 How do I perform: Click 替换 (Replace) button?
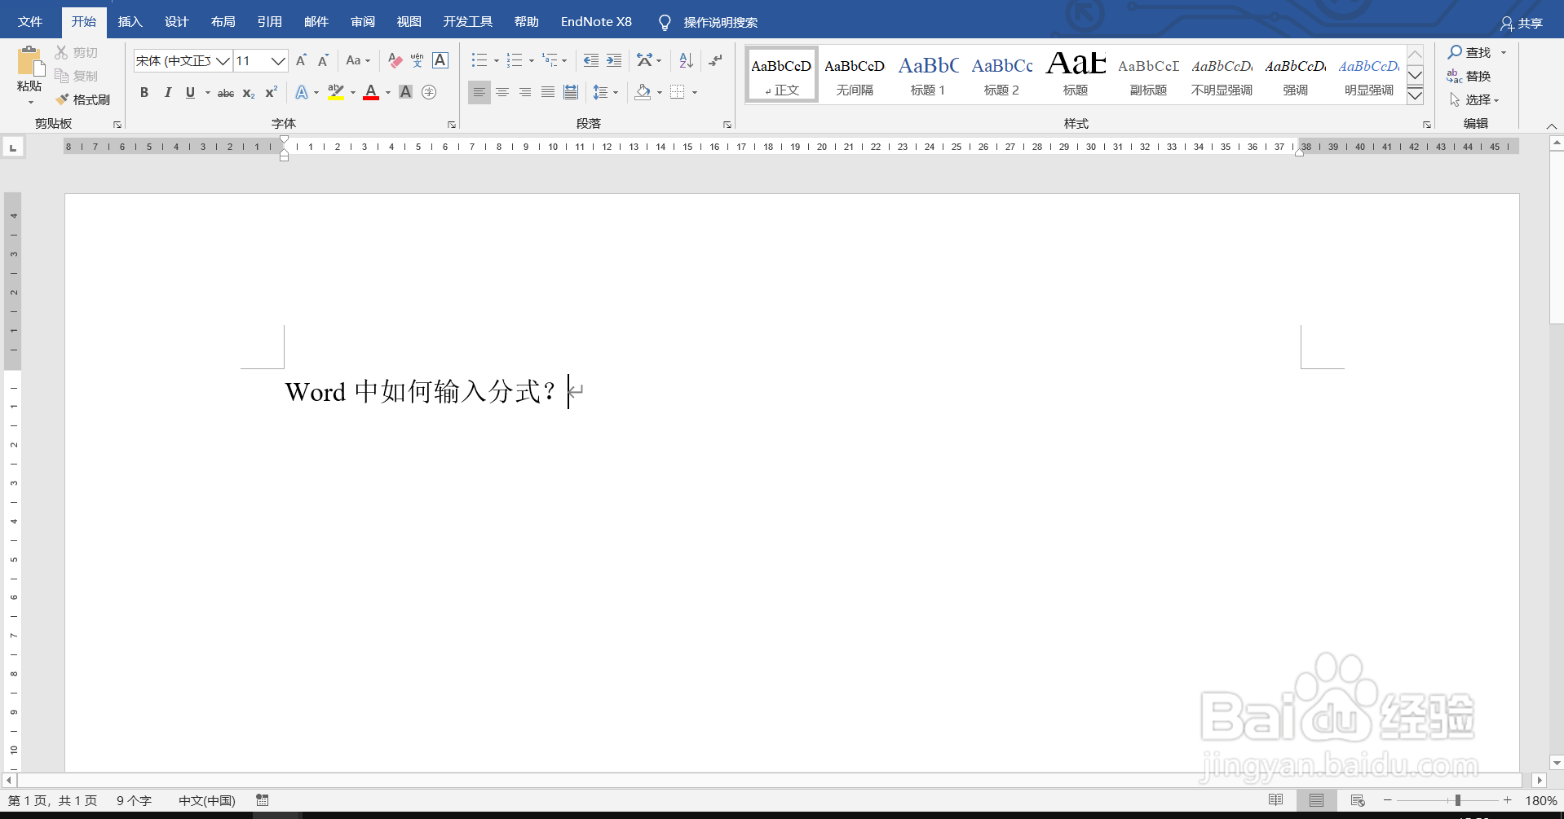coord(1469,76)
